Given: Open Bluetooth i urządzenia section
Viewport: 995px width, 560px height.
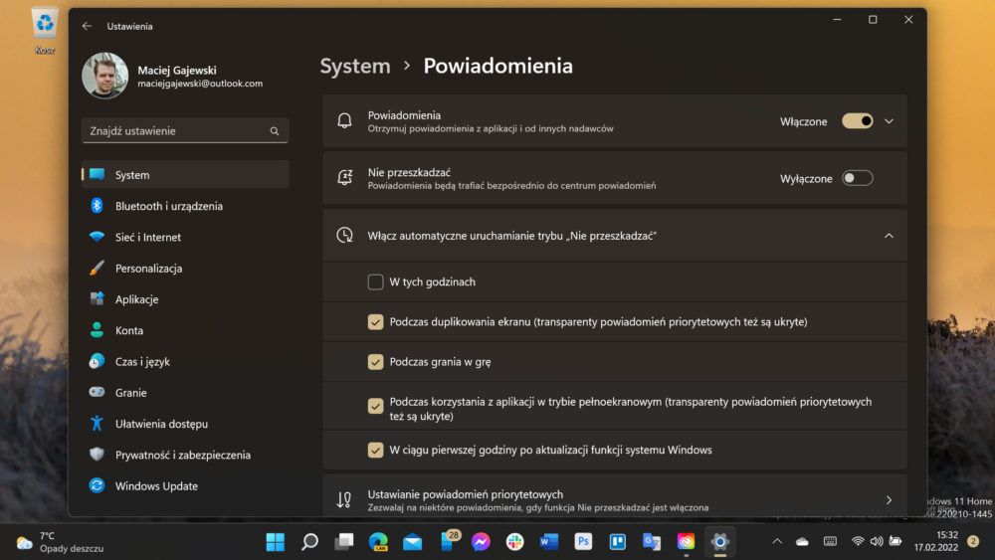Looking at the screenshot, I should click(x=185, y=206).
